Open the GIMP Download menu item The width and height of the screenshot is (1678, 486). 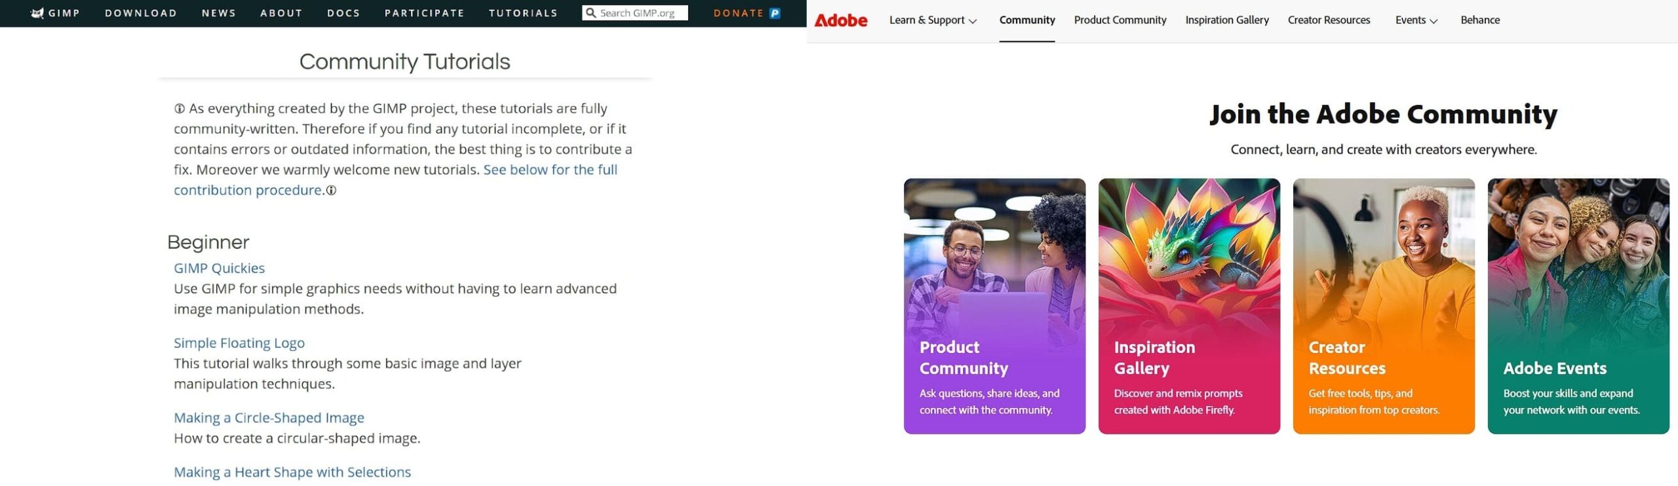(x=141, y=13)
